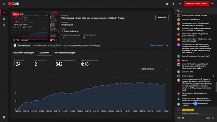Open preview player settings gear icon
This screenshot has width=217, height=122.
click(x=51, y=40)
